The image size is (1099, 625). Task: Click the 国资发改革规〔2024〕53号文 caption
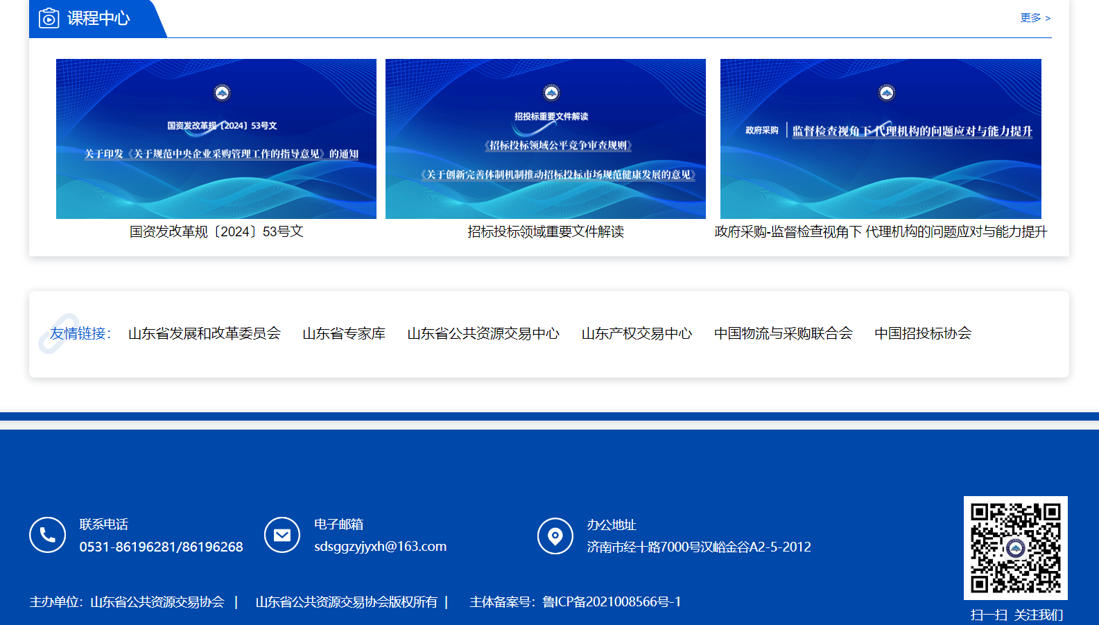point(216,231)
